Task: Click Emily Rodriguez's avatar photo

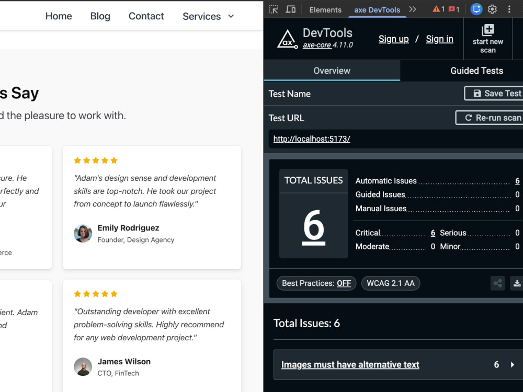Action: tap(83, 233)
